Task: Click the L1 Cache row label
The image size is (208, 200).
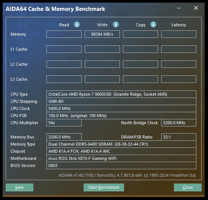Action: click(19, 49)
